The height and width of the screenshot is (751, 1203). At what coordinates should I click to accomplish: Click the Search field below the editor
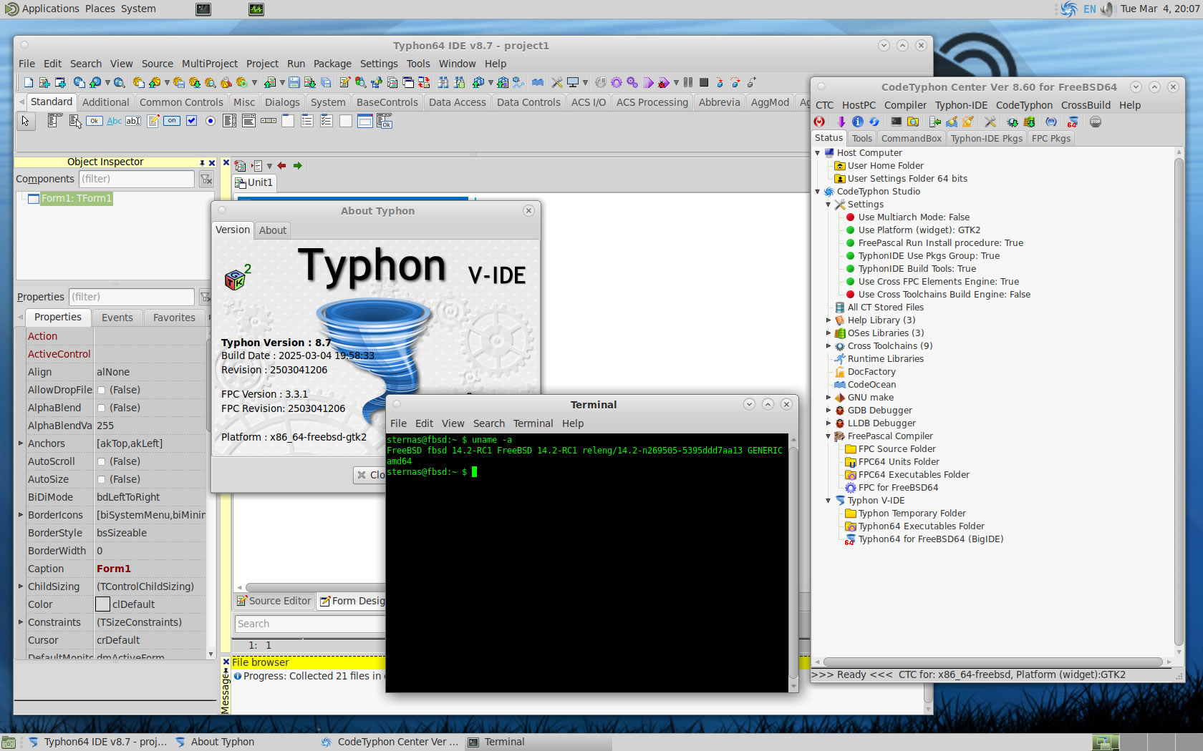[x=310, y=624]
